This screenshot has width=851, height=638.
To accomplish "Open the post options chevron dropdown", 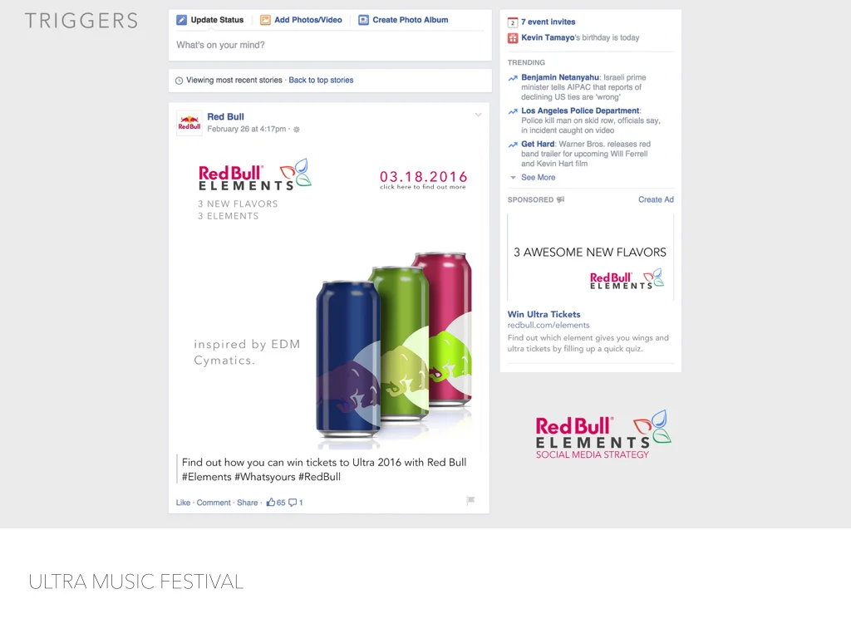I will pyautogui.click(x=478, y=115).
